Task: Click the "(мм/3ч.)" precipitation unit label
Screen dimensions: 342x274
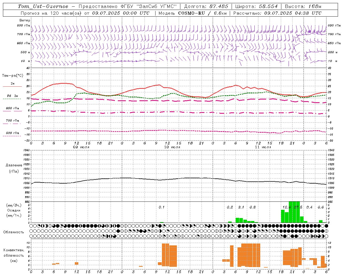Action: [x=14, y=205]
